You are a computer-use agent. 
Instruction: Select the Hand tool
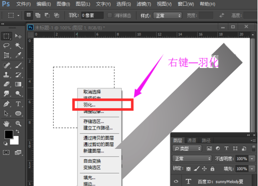(x=7, y=124)
